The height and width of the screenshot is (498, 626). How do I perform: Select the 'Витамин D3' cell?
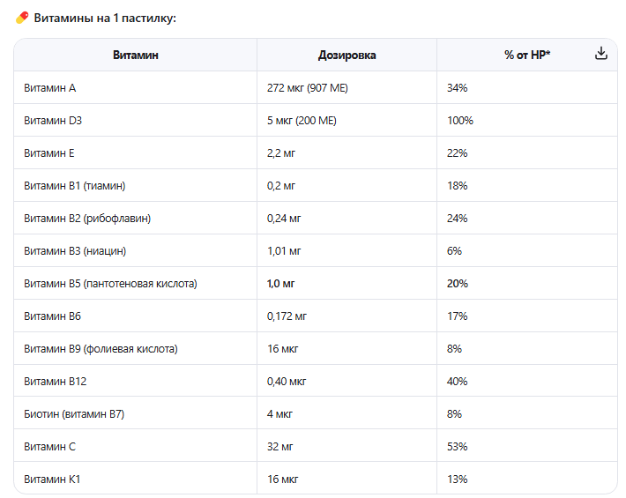tap(53, 121)
